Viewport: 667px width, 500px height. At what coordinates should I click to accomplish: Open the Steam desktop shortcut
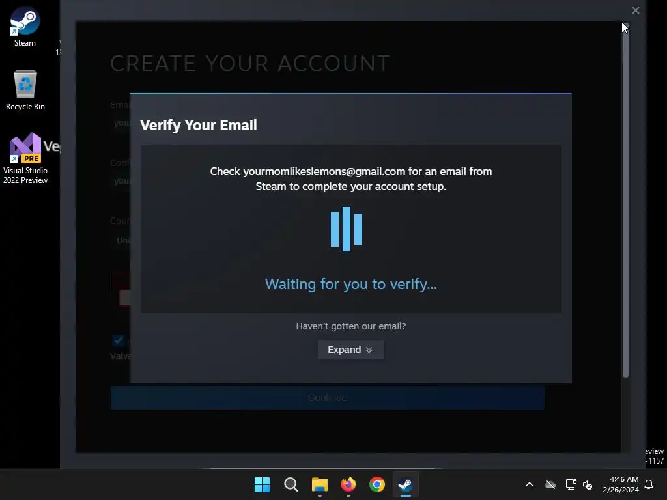pyautogui.click(x=25, y=26)
